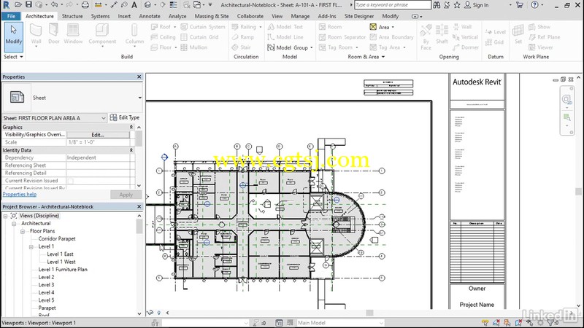The height and width of the screenshot is (328, 584).
Task: Collapse the Floor Plans tree node
Action: 23,231
